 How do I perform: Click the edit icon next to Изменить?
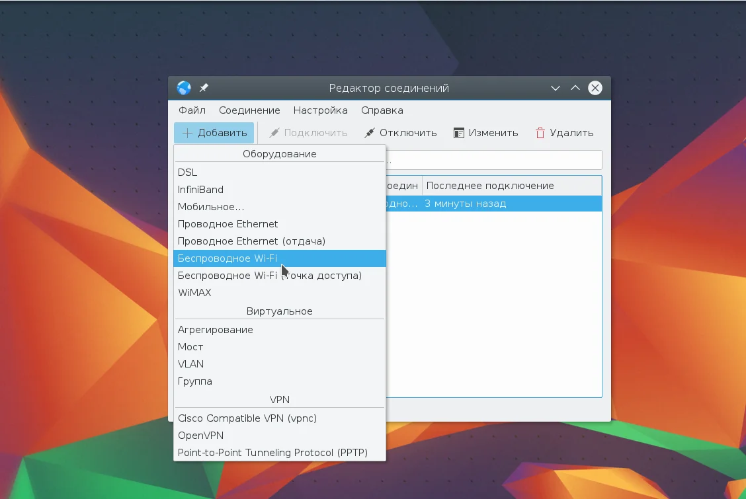tap(458, 133)
